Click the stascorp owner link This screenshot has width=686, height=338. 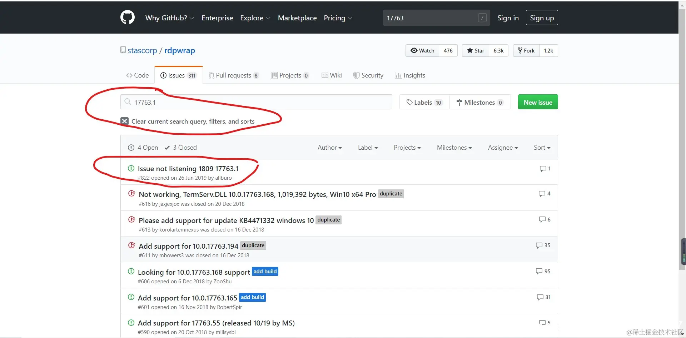[142, 50]
